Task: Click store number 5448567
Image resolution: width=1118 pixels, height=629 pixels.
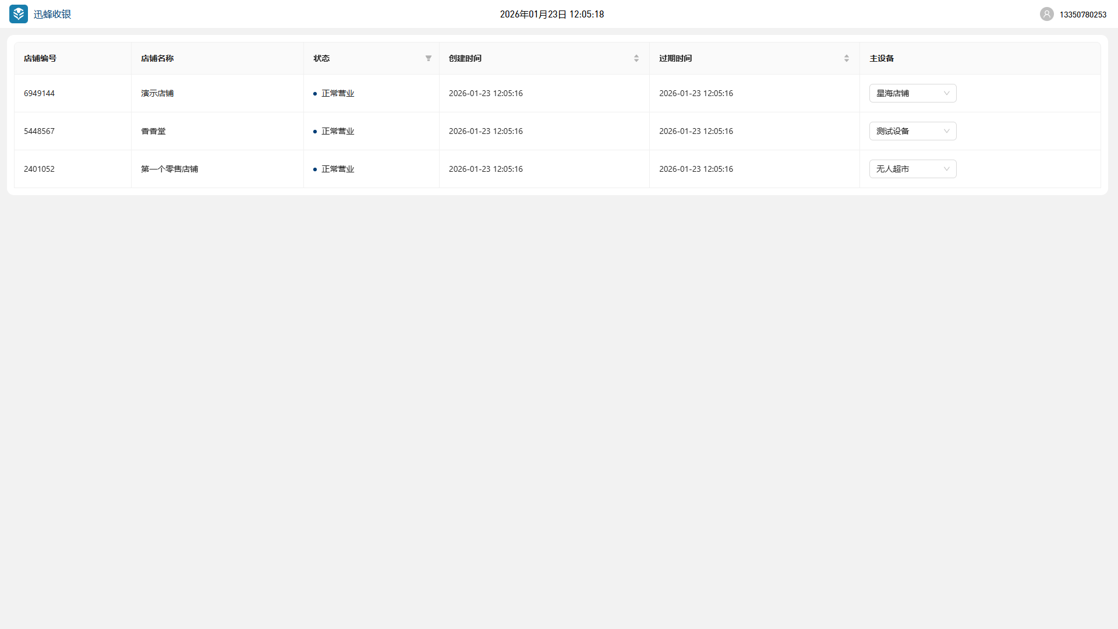Action: [x=39, y=131]
